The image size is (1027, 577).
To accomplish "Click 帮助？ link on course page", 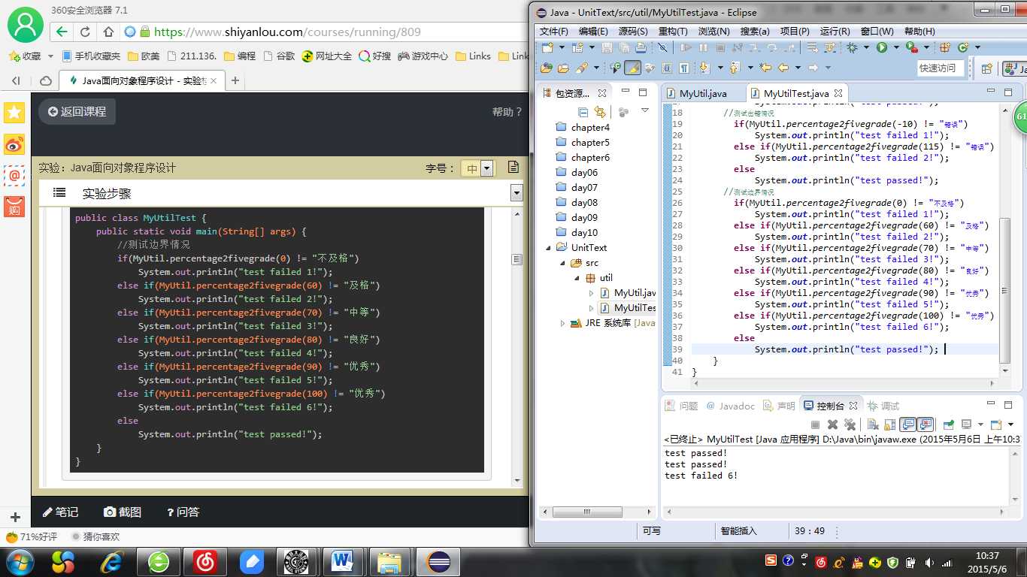I will pos(507,111).
